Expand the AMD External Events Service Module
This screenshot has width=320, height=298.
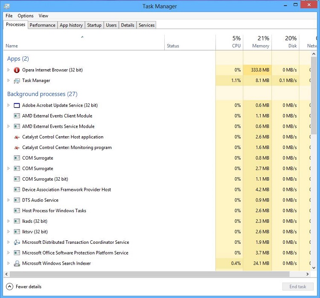tap(8, 126)
